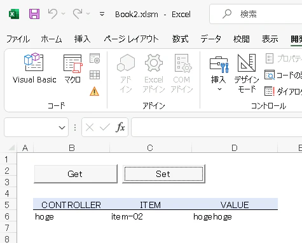Click the Get button on sheet
The width and height of the screenshot is (302, 243).
click(x=76, y=174)
